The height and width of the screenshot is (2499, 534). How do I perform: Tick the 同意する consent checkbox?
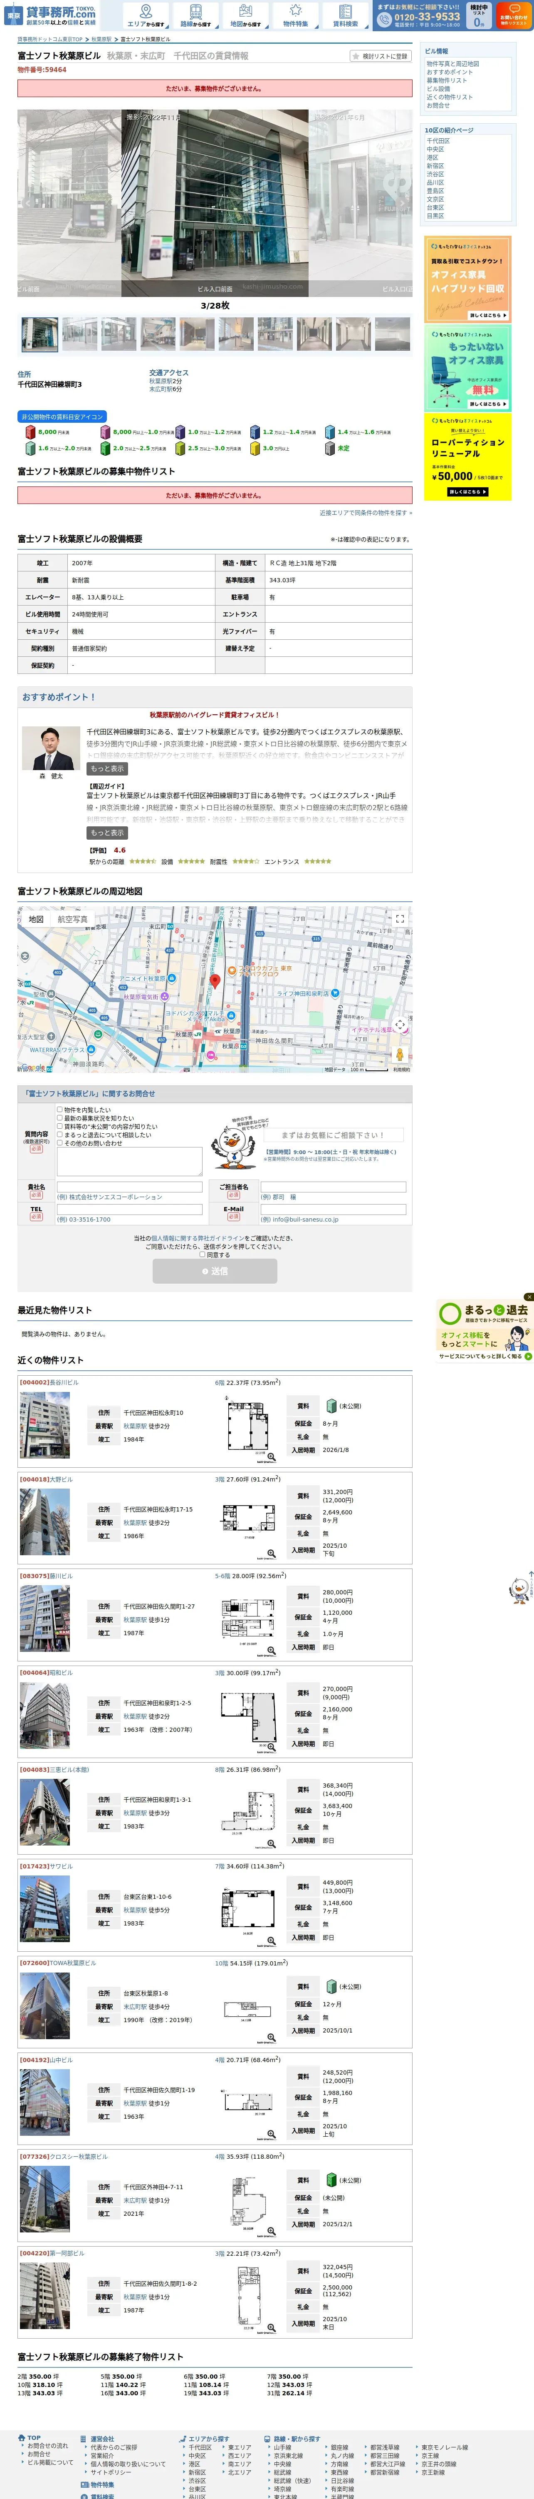tap(203, 1254)
